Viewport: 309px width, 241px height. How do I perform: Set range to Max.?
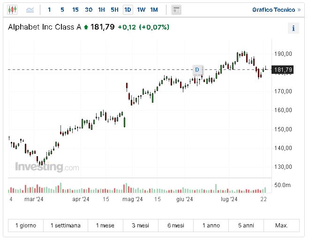tap(282, 225)
